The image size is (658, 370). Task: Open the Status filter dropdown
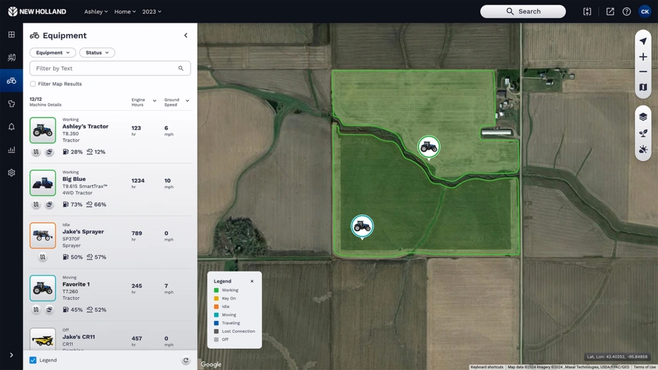point(96,52)
